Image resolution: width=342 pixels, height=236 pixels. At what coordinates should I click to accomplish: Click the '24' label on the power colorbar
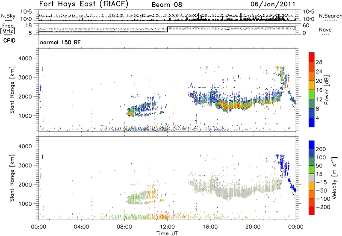pyautogui.click(x=319, y=72)
